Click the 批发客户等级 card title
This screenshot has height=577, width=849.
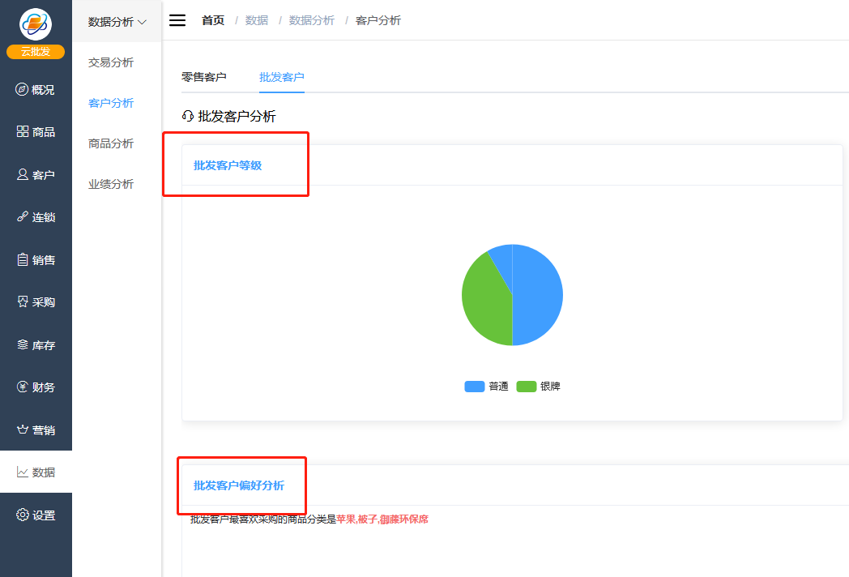228,165
